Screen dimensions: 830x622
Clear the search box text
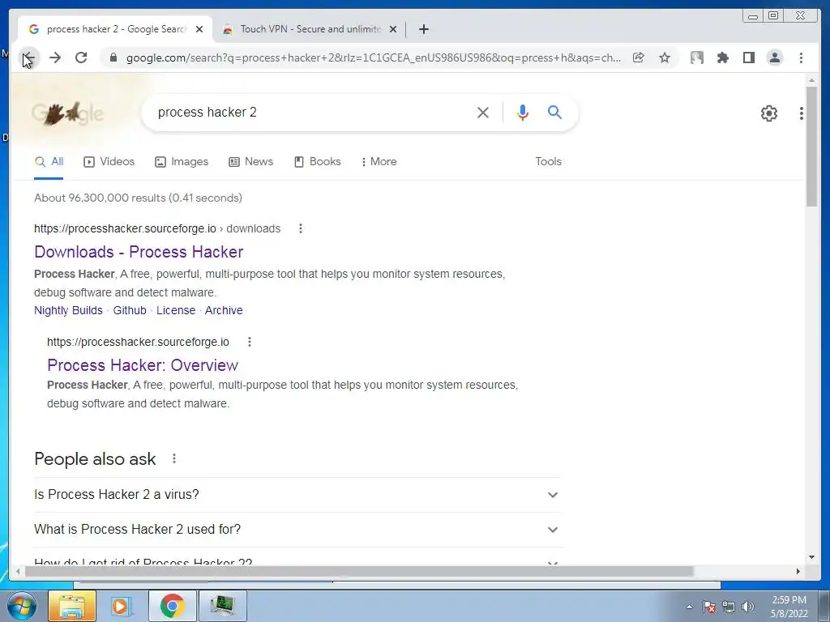click(483, 112)
